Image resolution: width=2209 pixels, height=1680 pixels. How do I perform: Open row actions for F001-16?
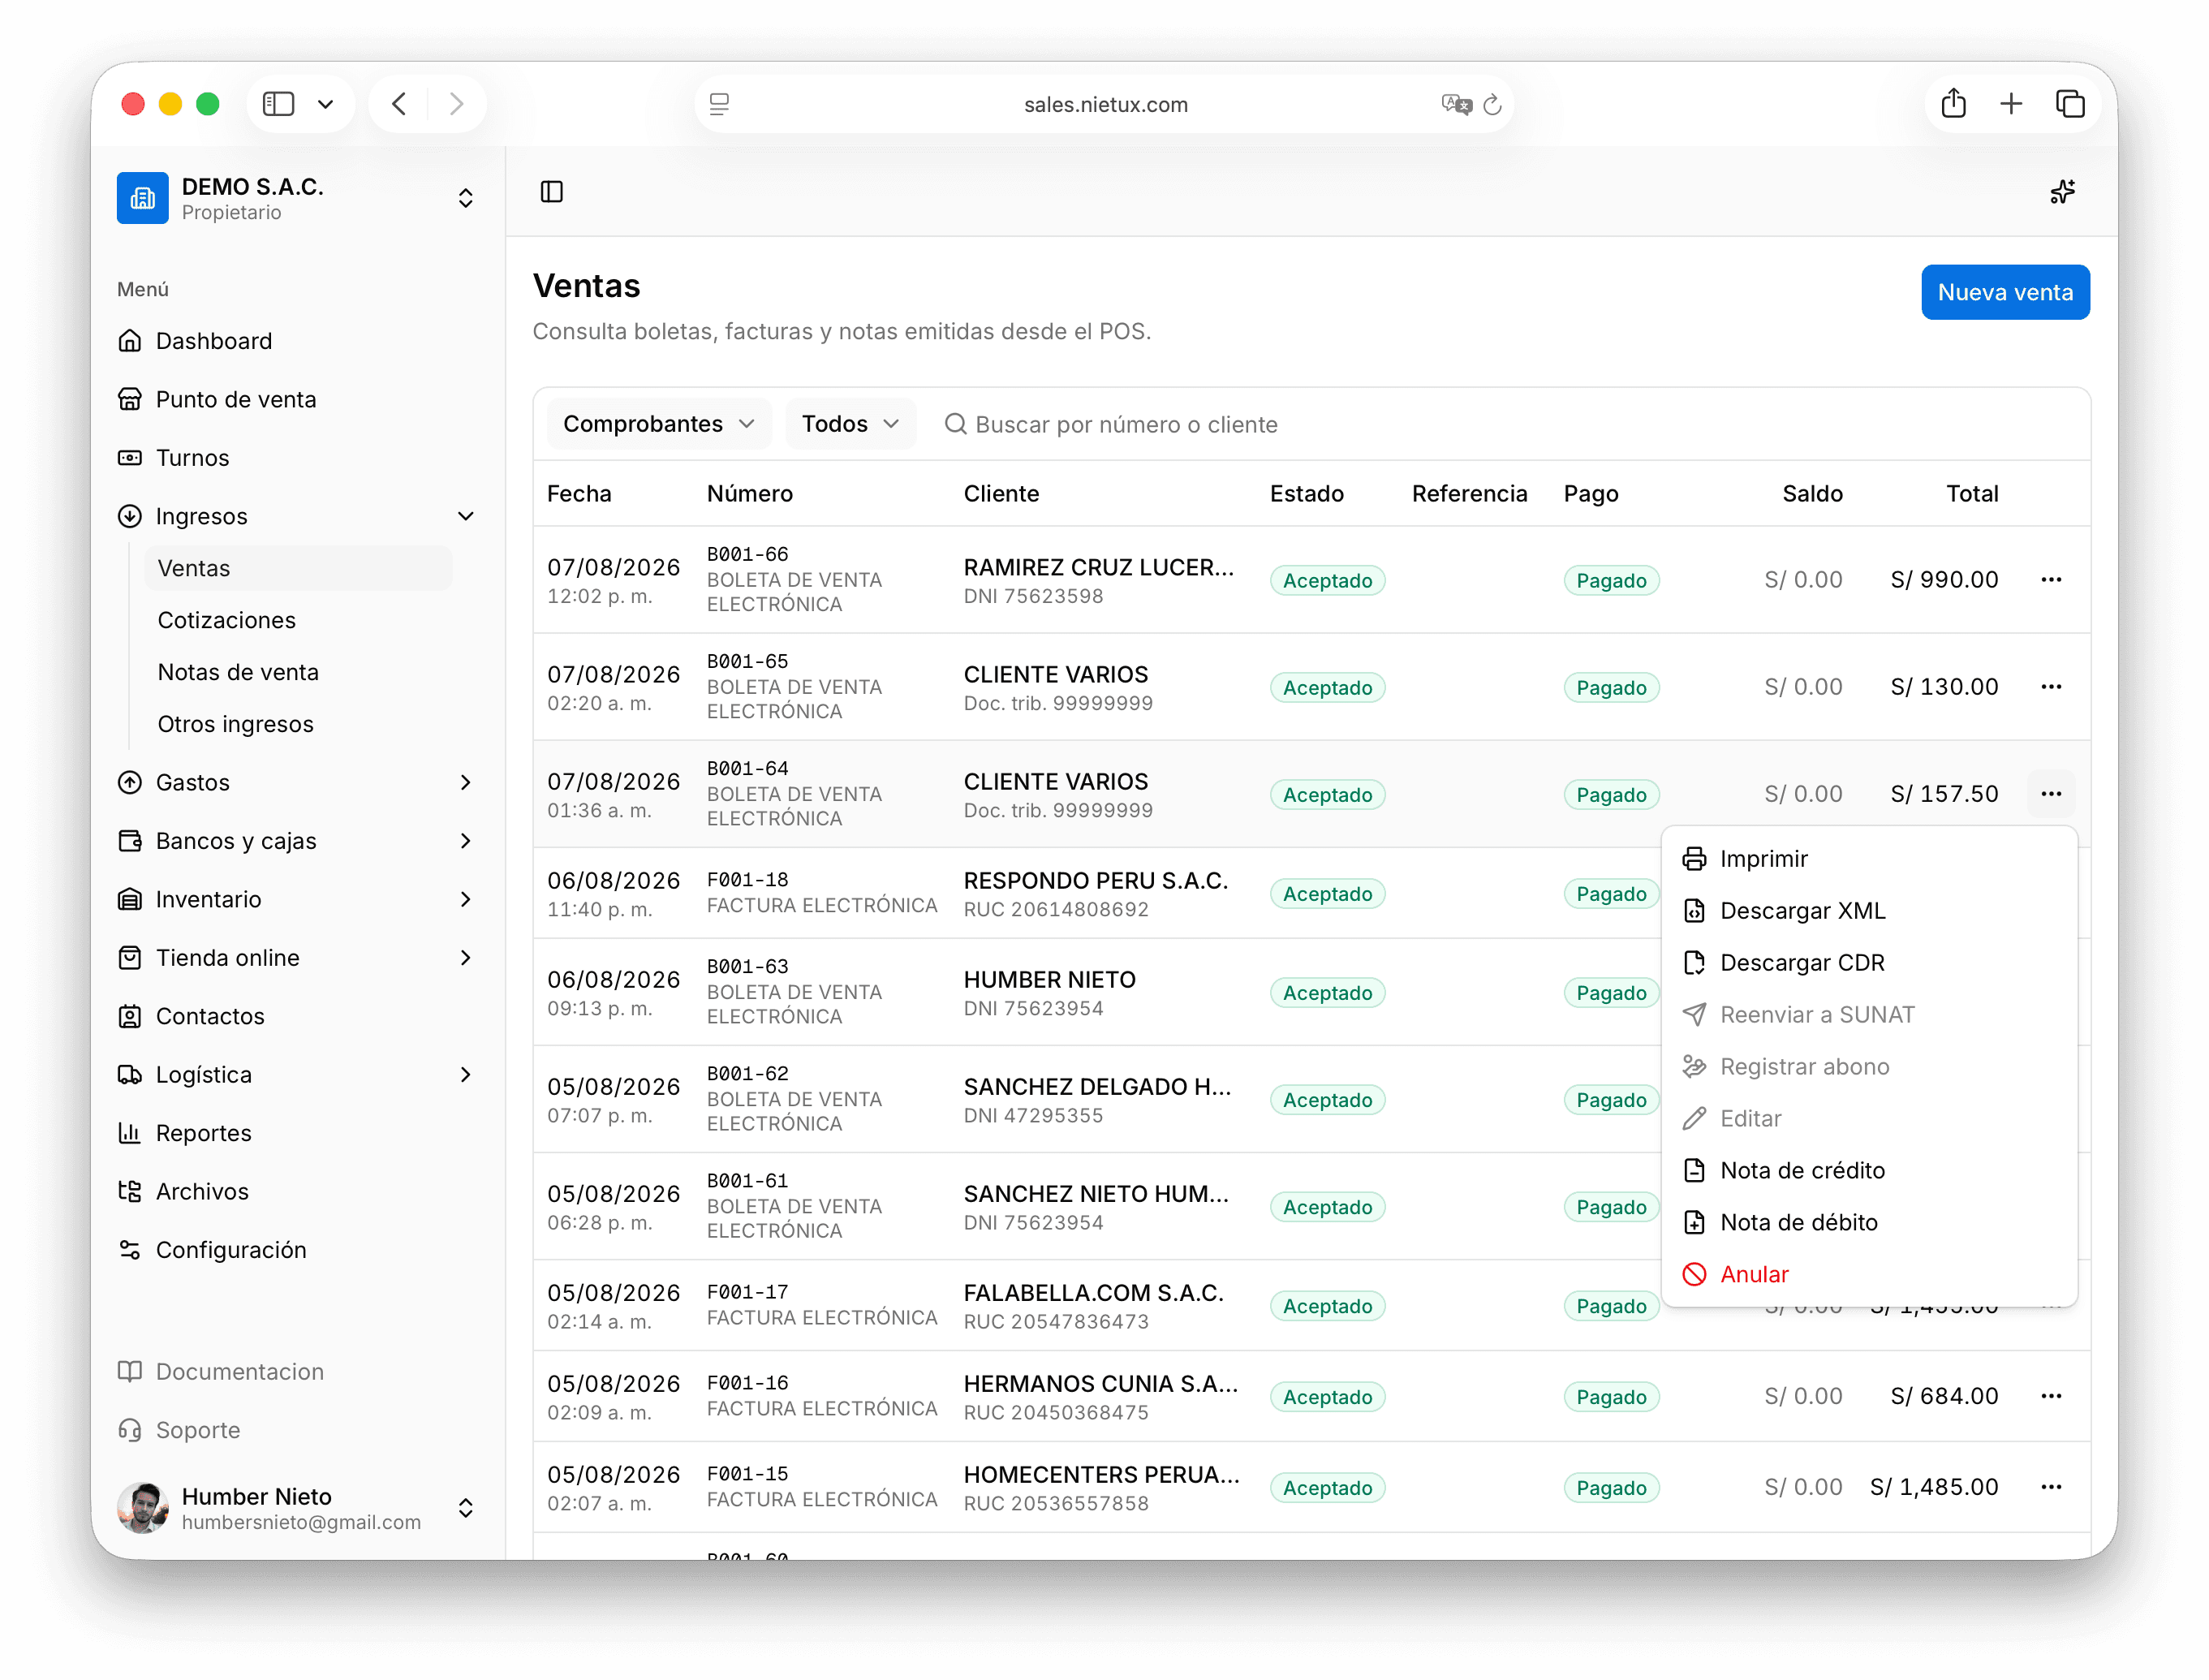(x=2051, y=1396)
